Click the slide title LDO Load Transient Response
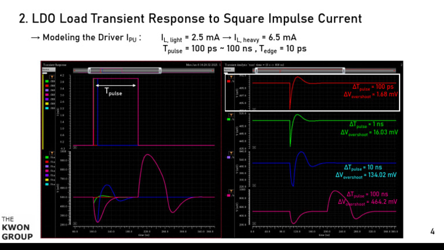Image resolution: width=444 pixels, height=250 pixels. (x=190, y=18)
